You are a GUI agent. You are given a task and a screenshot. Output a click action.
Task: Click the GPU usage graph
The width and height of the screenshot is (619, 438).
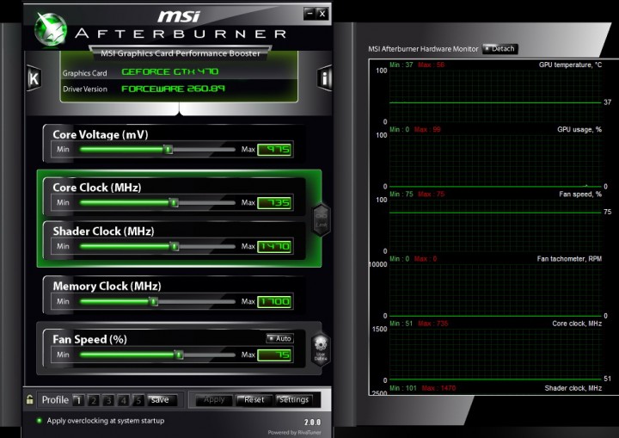click(x=495, y=161)
